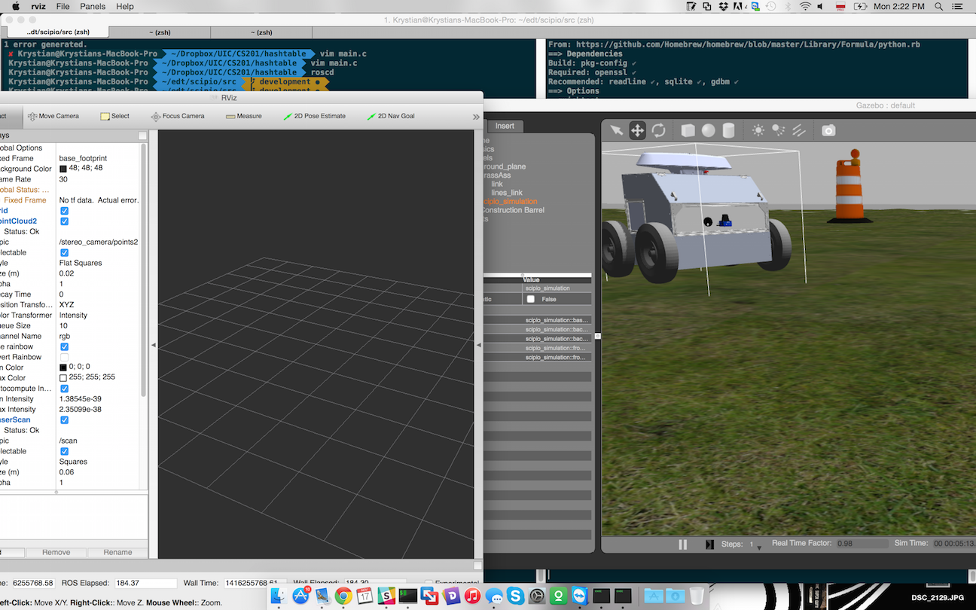
Task: Pick the Measure tool in RViz
Action: tap(244, 116)
